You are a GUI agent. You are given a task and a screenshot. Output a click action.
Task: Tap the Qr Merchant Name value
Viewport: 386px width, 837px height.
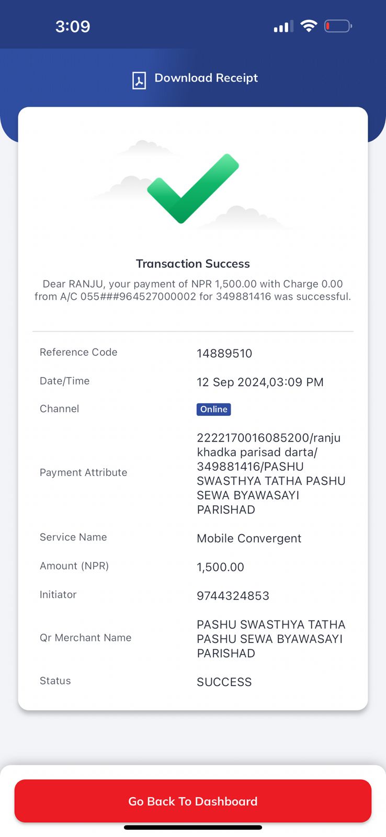tap(271, 639)
